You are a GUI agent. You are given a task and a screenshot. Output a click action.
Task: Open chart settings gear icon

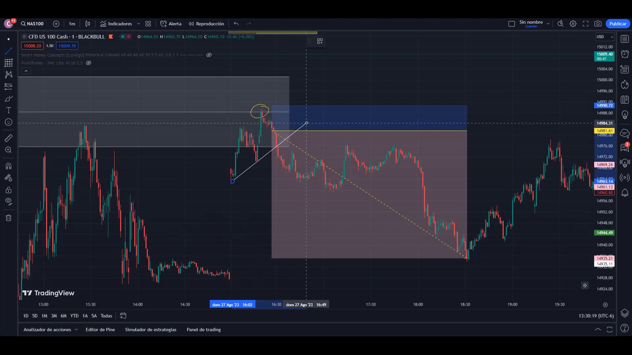coord(573,24)
